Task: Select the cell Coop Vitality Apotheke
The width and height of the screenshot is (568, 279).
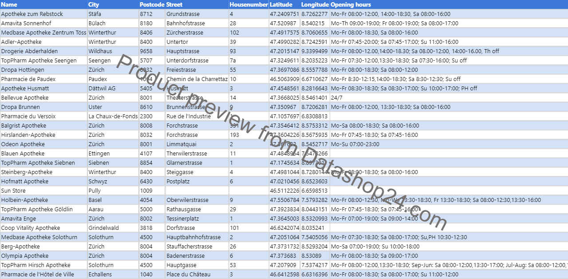Action: [43, 228]
